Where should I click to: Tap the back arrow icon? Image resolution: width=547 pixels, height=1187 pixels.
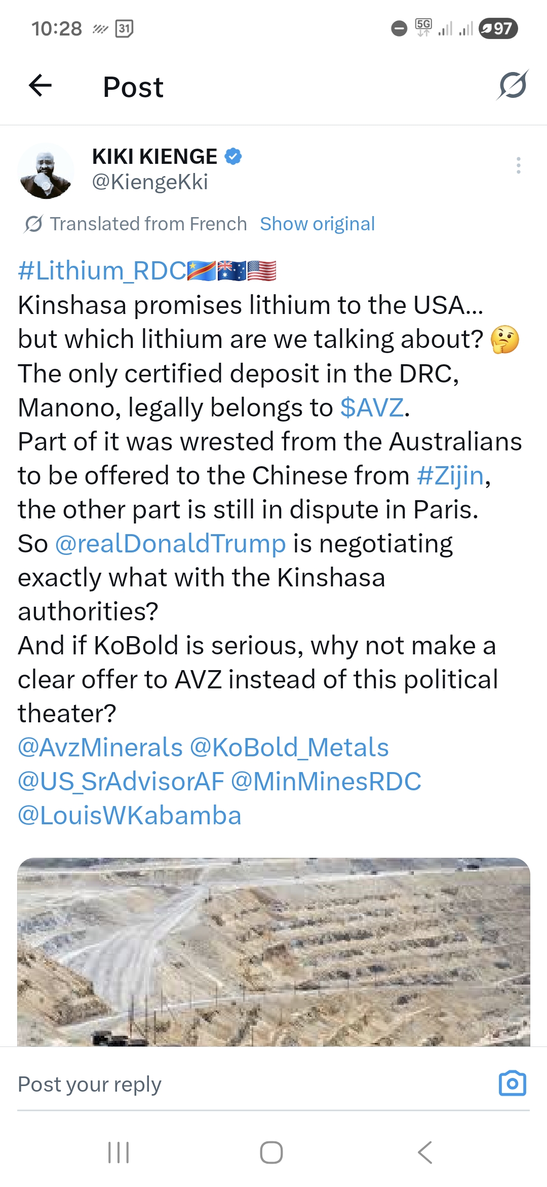[41, 85]
